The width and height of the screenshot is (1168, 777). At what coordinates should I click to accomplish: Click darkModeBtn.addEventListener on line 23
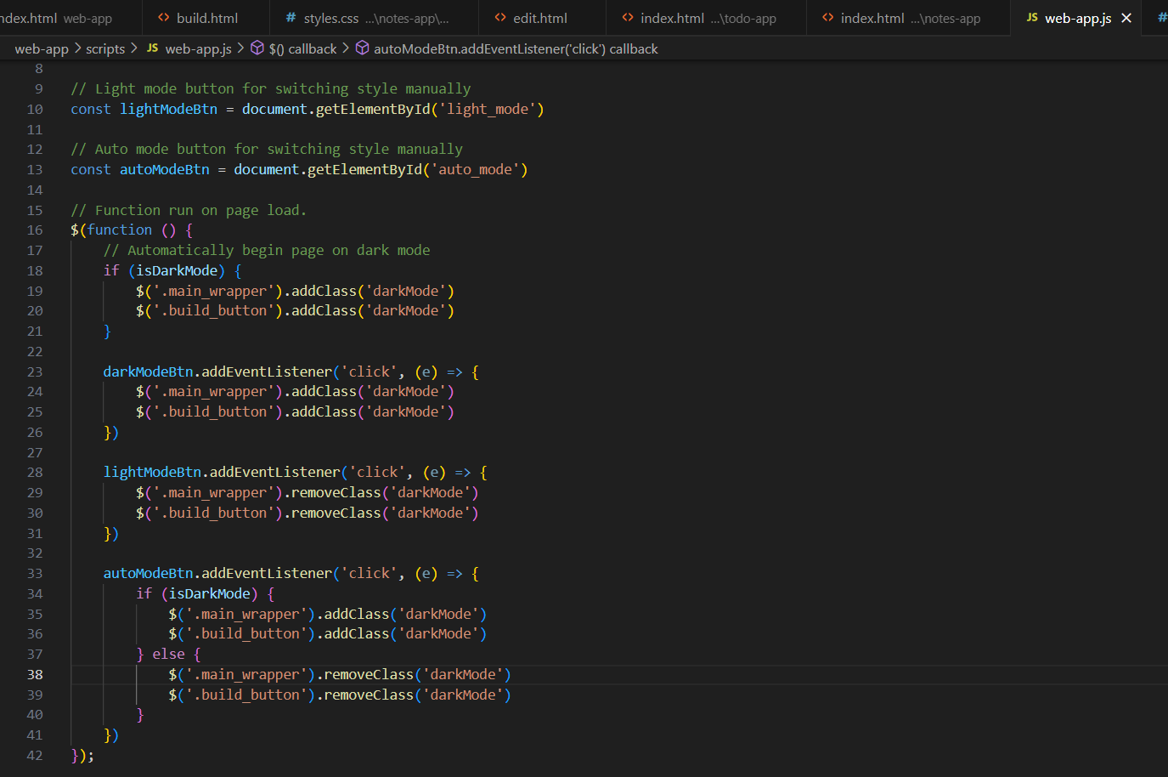point(217,371)
